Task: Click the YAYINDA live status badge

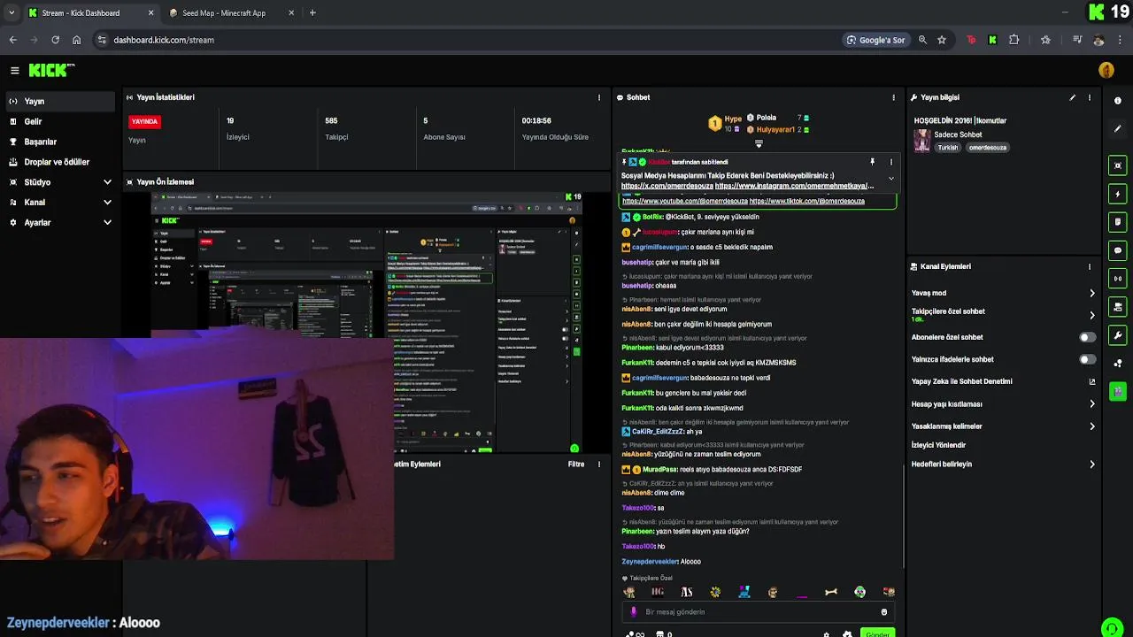Action: (145, 122)
